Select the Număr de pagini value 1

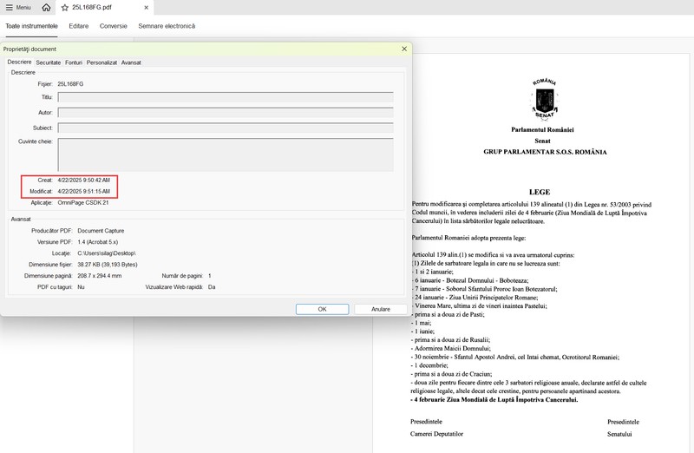click(x=209, y=275)
